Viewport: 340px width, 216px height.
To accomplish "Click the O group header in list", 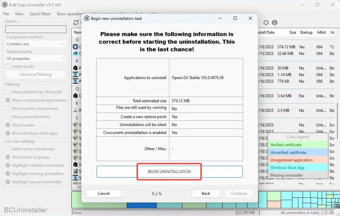I will tap(77, 40).
